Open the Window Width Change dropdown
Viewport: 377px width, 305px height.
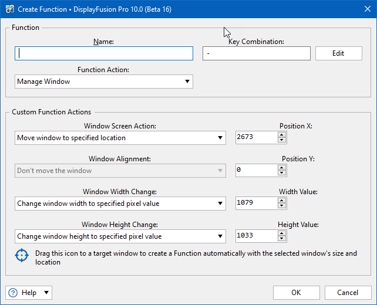(120, 204)
